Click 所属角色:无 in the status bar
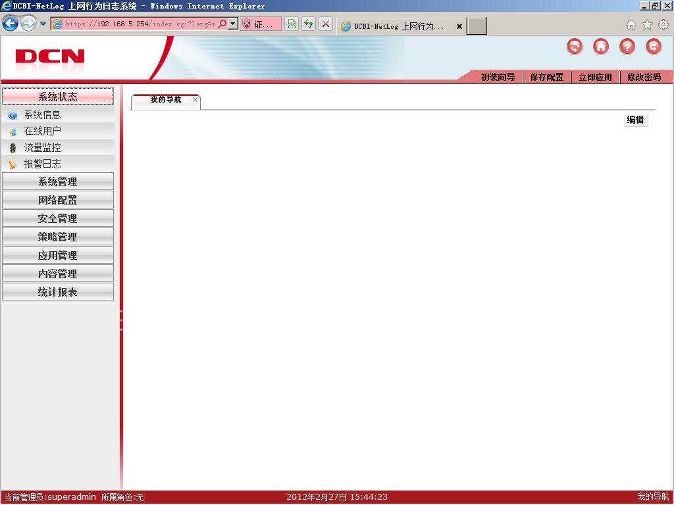 tap(122, 497)
